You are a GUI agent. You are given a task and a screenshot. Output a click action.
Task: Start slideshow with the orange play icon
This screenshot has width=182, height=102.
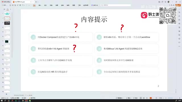150,98
